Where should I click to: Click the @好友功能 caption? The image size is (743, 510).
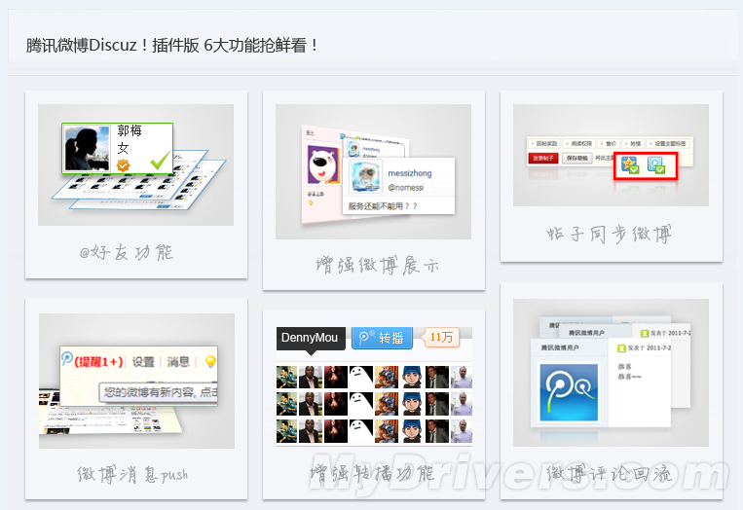(x=126, y=252)
